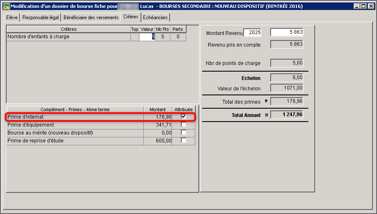This screenshot has height=214, width=377.
Task: Click the Critères column header
Action: coord(69,29)
